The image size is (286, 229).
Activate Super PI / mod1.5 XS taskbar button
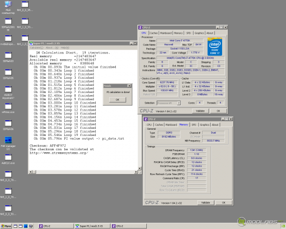click(92, 226)
